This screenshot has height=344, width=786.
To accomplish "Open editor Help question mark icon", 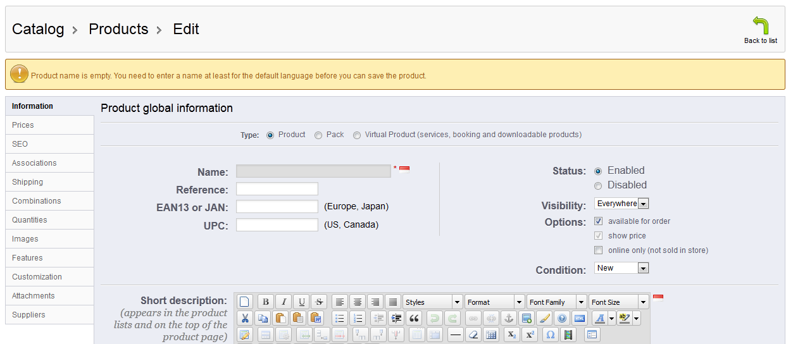I will click(x=562, y=318).
